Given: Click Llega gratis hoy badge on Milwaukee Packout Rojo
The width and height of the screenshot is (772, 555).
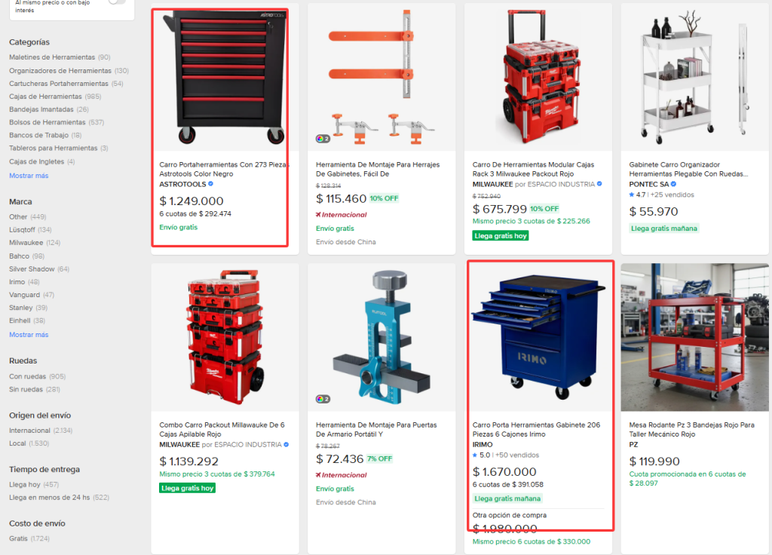Looking at the screenshot, I should coord(501,236).
